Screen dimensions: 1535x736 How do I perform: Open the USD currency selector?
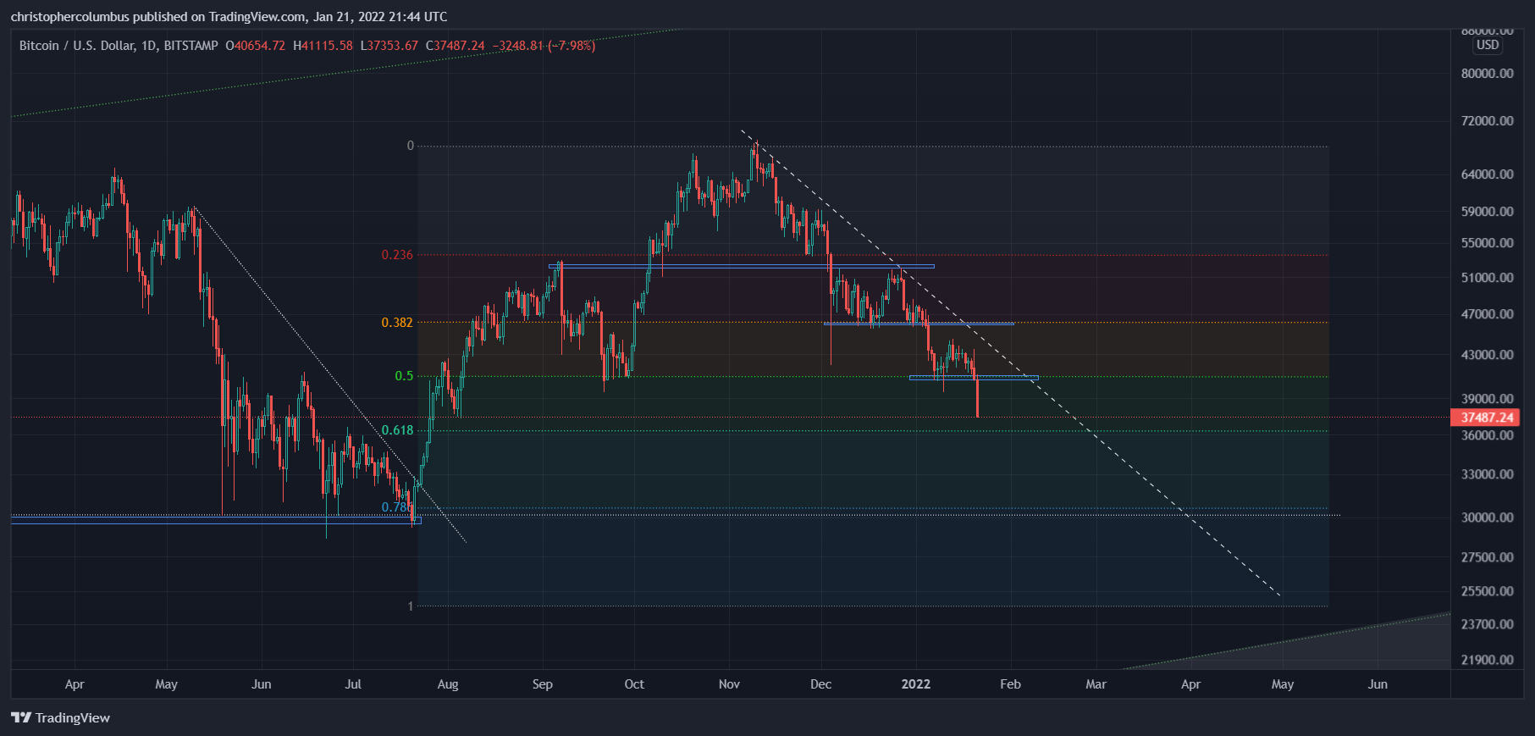tap(1487, 45)
